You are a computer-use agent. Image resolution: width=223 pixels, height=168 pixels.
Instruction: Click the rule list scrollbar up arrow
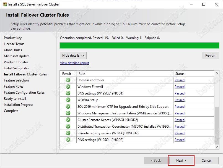point(217,73)
